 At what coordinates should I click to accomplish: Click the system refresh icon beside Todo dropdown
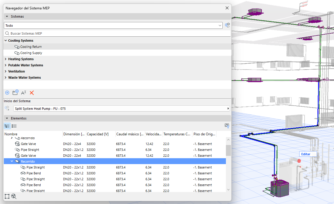[227, 26]
